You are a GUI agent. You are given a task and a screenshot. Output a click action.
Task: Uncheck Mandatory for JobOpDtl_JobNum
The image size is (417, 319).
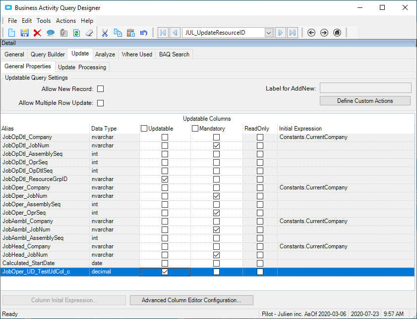coord(217,145)
